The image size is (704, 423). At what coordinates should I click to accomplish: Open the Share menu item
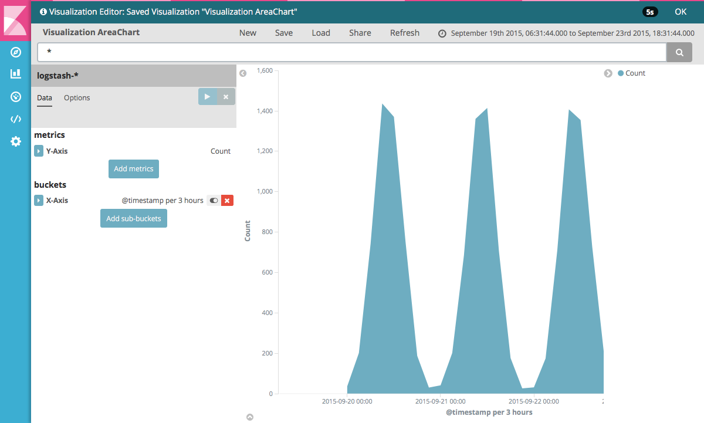click(x=360, y=33)
